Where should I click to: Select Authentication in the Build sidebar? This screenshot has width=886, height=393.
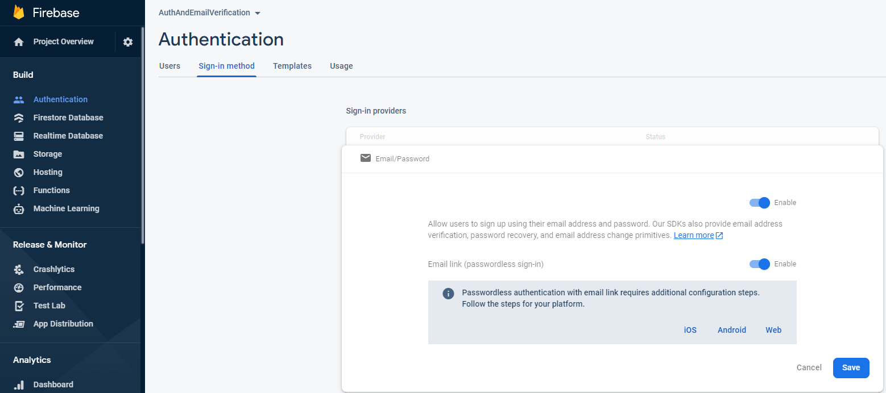(60, 99)
